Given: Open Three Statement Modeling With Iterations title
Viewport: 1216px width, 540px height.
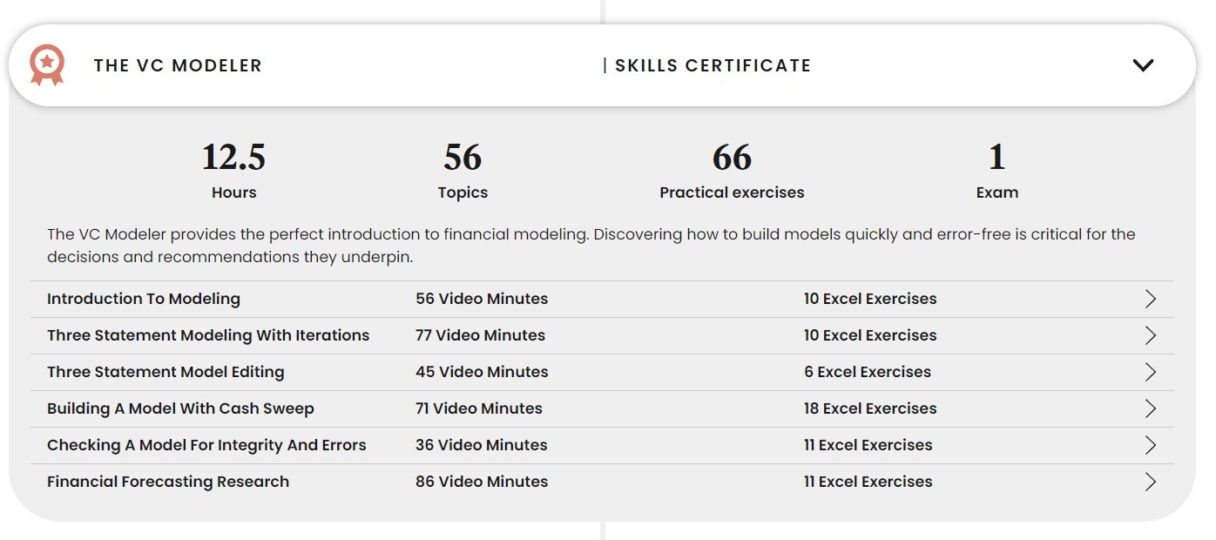Looking at the screenshot, I should tap(208, 335).
